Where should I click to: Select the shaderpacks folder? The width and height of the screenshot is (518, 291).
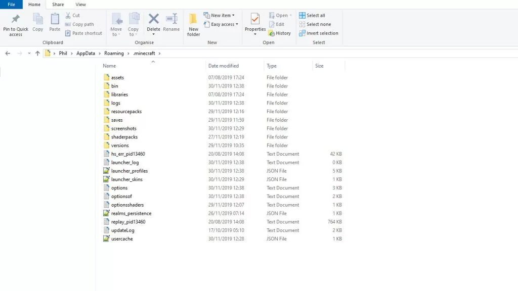[124, 137]
